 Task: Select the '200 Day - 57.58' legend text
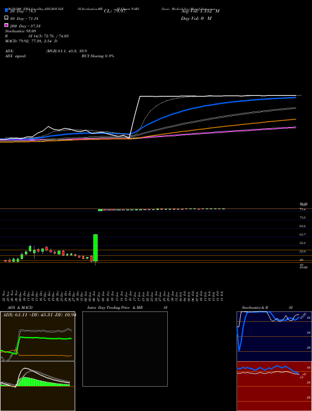tap(25, 26)
